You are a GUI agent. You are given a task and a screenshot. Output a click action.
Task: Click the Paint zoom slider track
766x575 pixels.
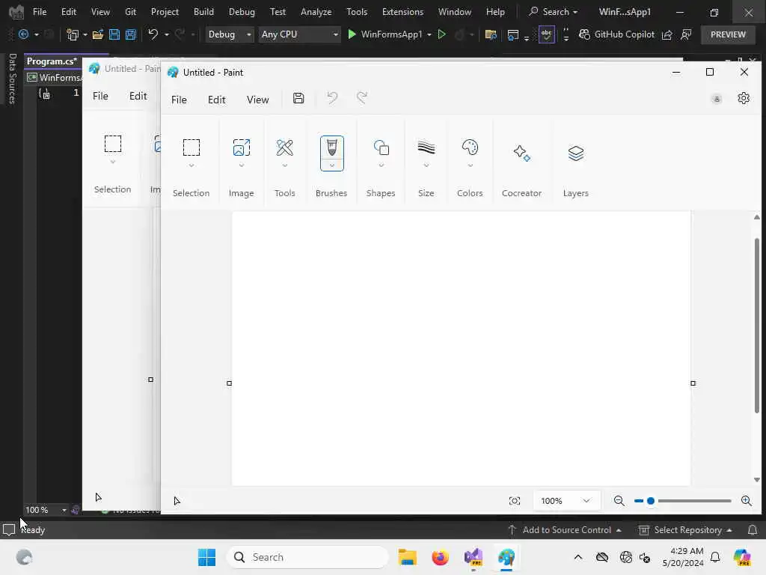coord(683,501)
